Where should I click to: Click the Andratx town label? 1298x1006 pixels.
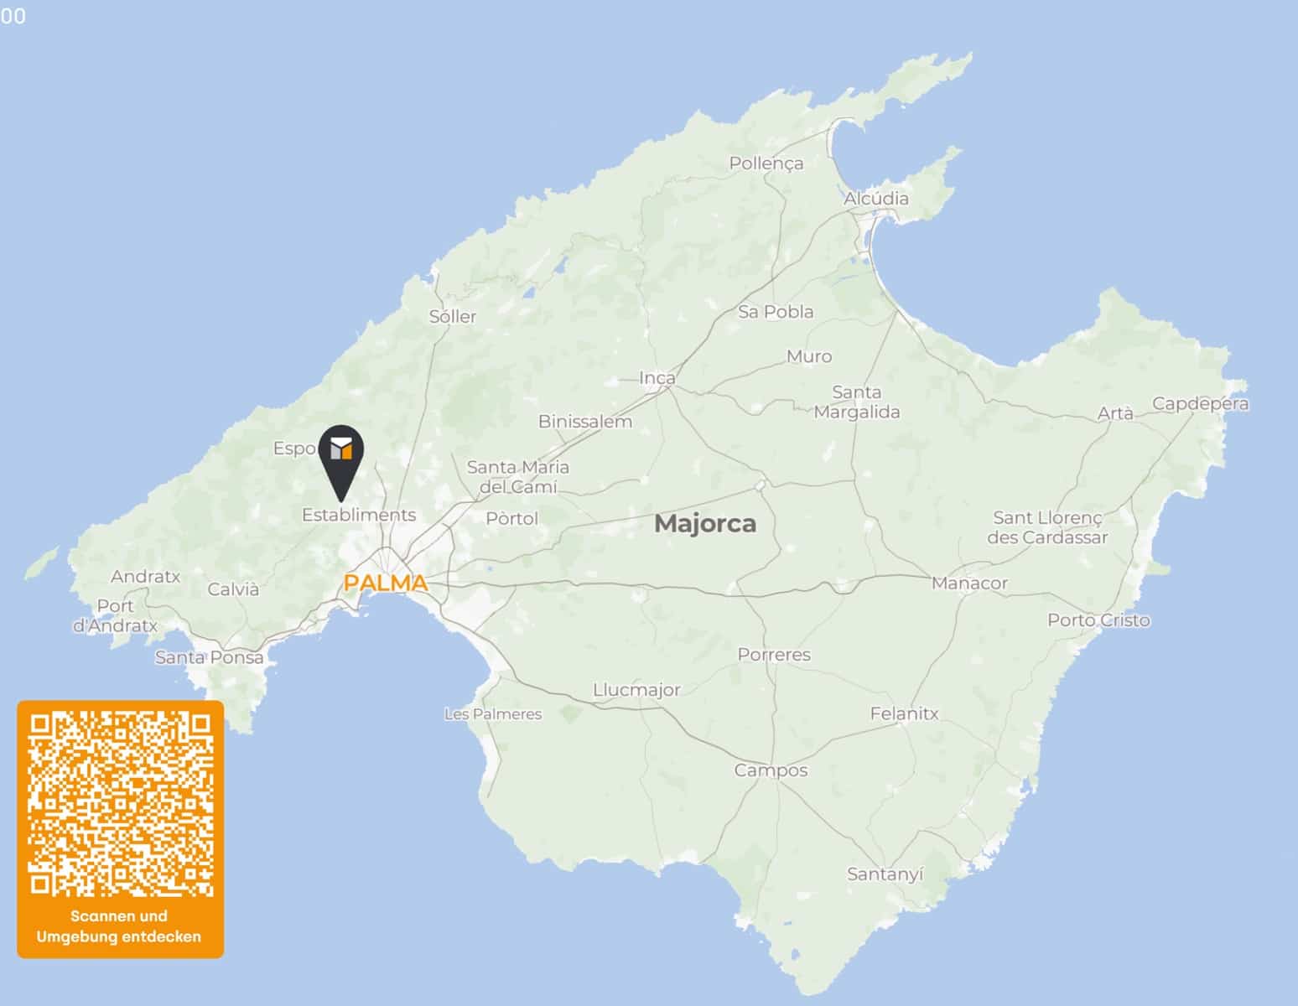[145, 577]
